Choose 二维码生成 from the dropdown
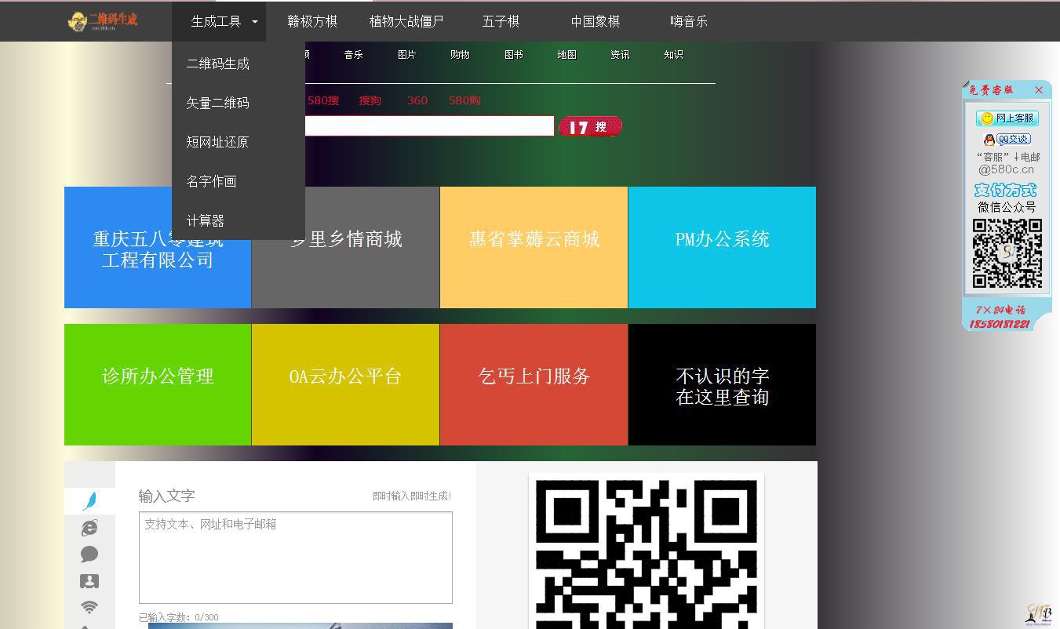Screen dimensions: 1060x629 click(218, 64)
